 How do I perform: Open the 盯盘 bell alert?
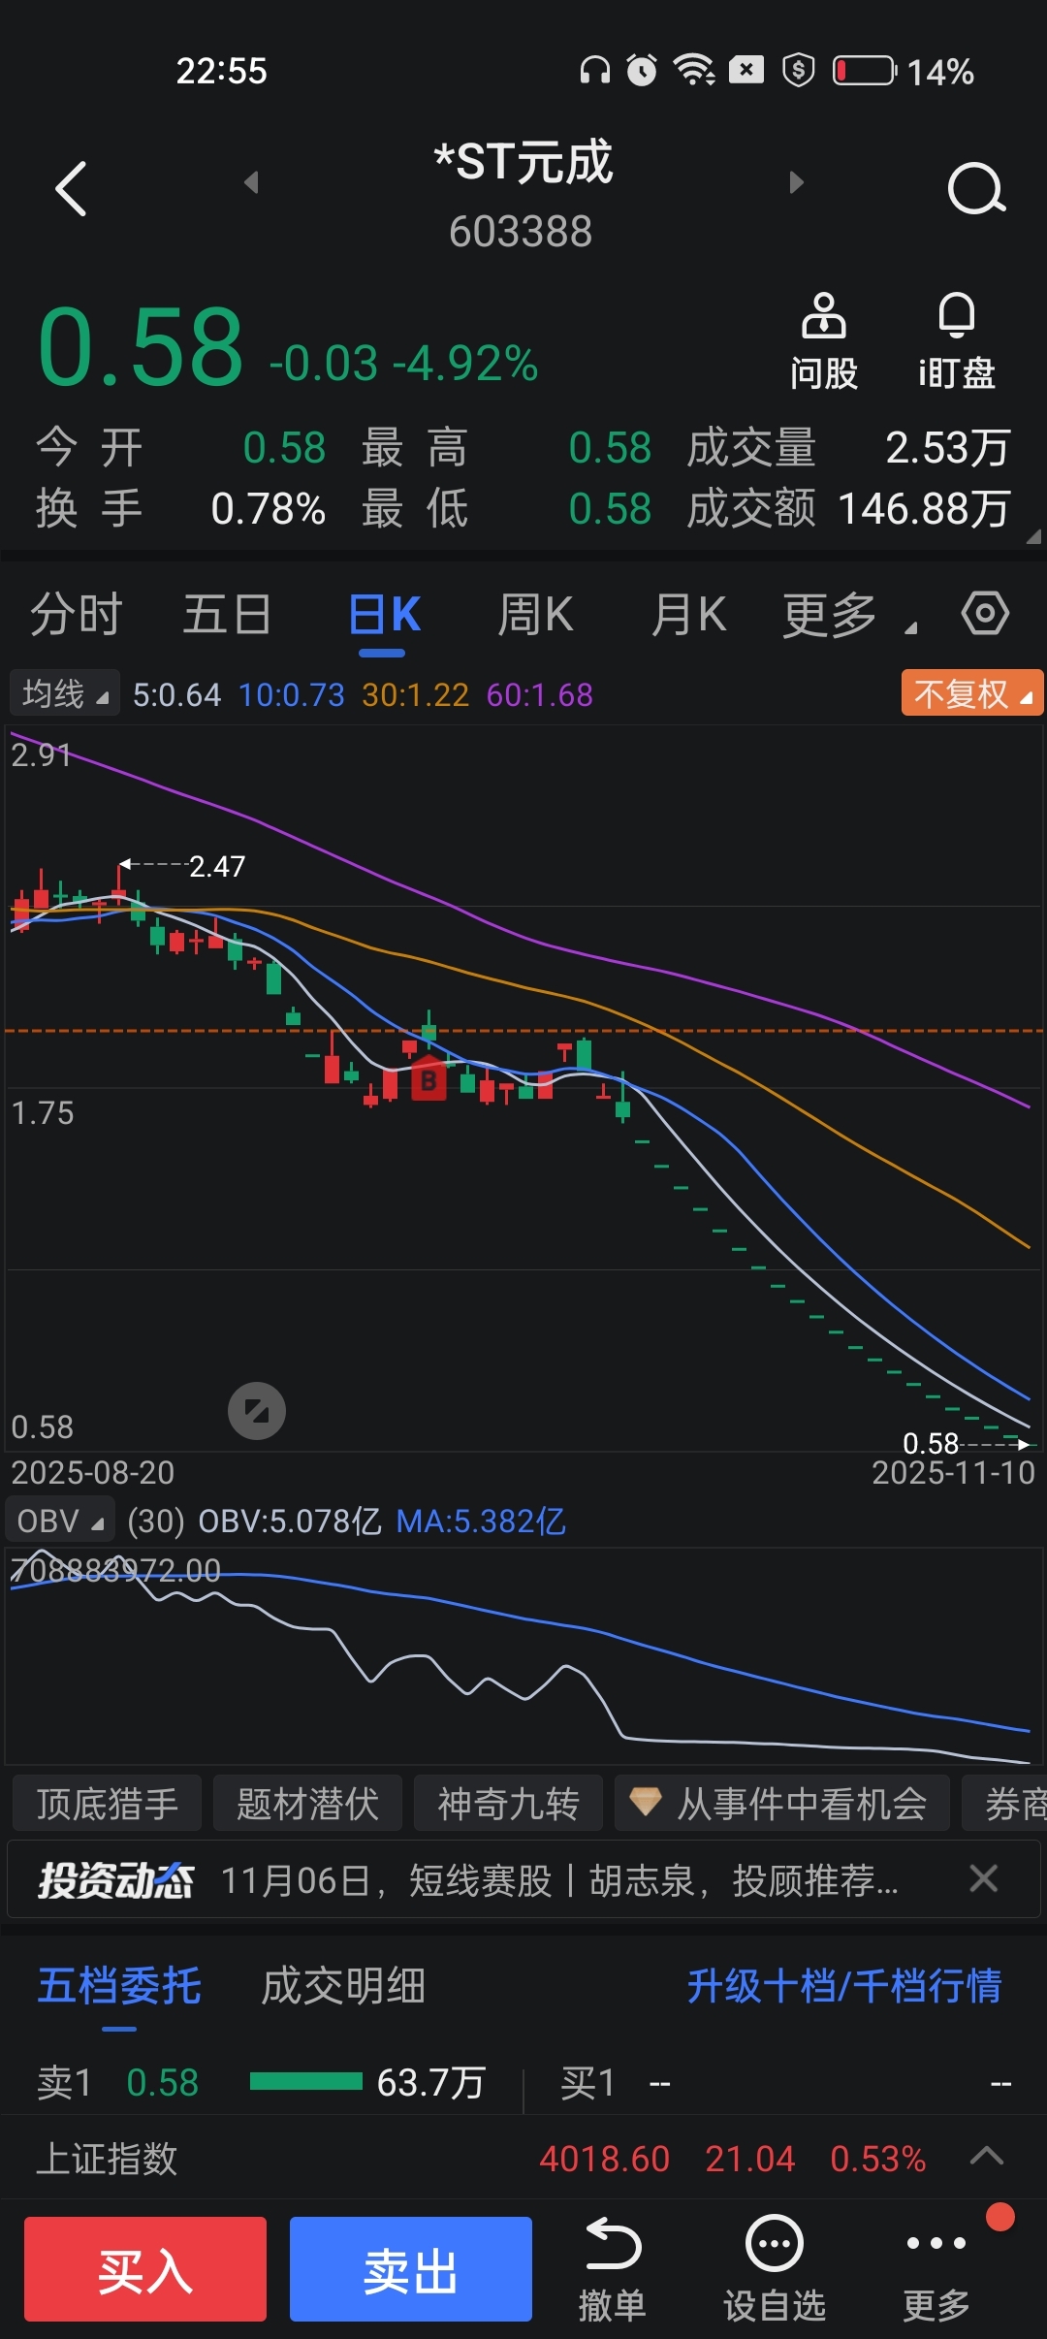click(957, 341)
